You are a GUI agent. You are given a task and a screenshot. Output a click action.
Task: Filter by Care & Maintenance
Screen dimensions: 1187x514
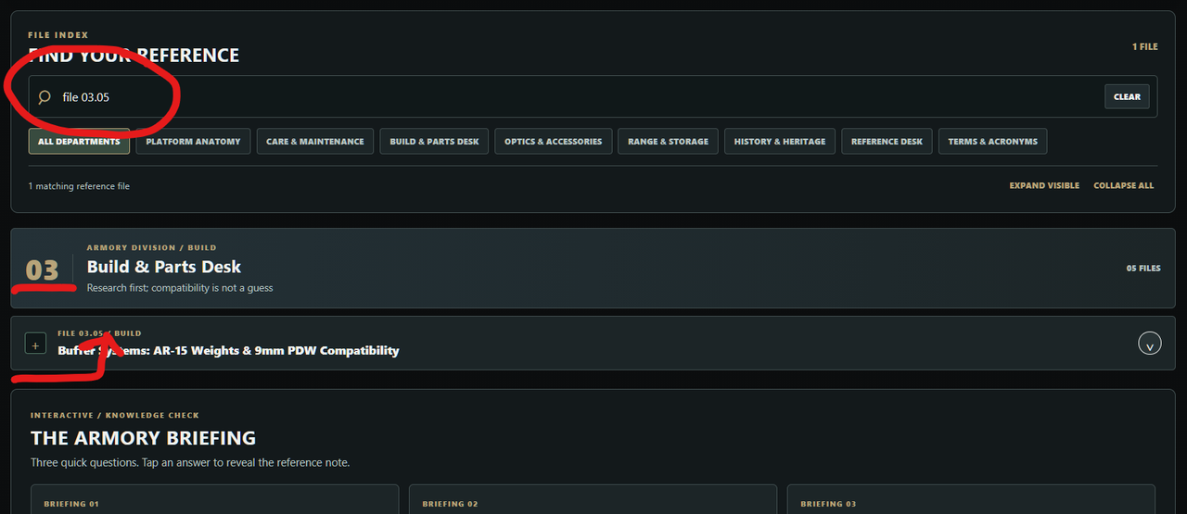(x=315, y=142)
